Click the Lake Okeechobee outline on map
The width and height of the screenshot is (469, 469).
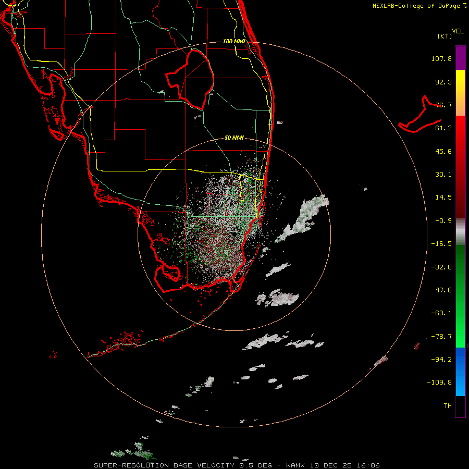[x=190, y=80]
